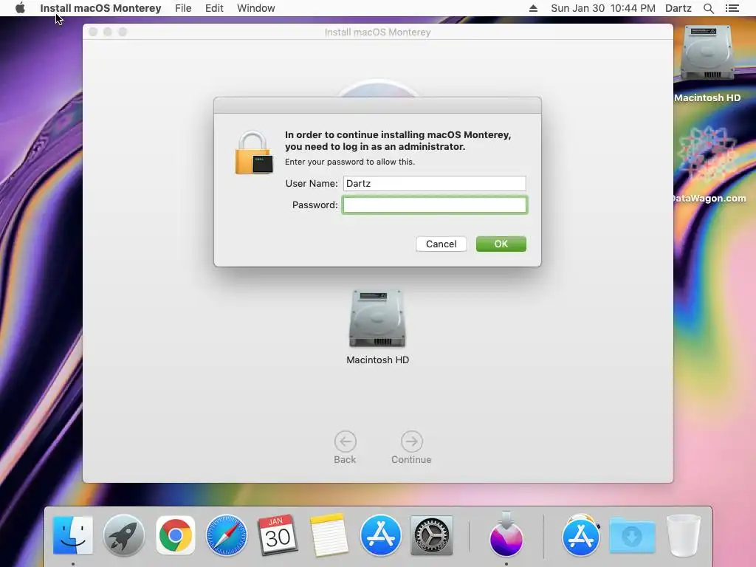
Task: Launch Safari from the Dock
Action: 226,535
